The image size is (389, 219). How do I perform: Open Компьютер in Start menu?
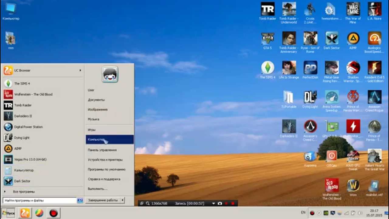click(109, 140)
